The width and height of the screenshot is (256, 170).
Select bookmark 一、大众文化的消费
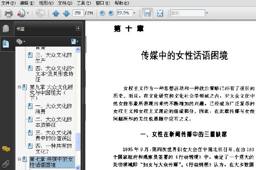pos(54,108)
